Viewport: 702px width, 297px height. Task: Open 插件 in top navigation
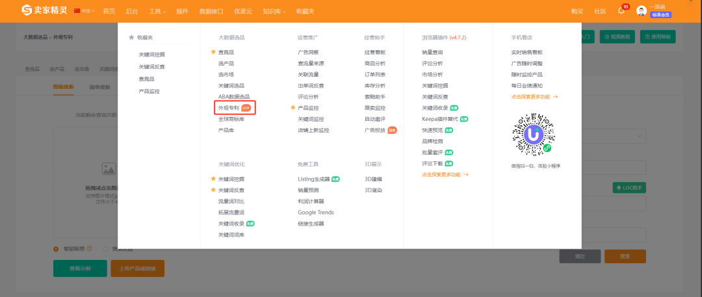[182, 11]
